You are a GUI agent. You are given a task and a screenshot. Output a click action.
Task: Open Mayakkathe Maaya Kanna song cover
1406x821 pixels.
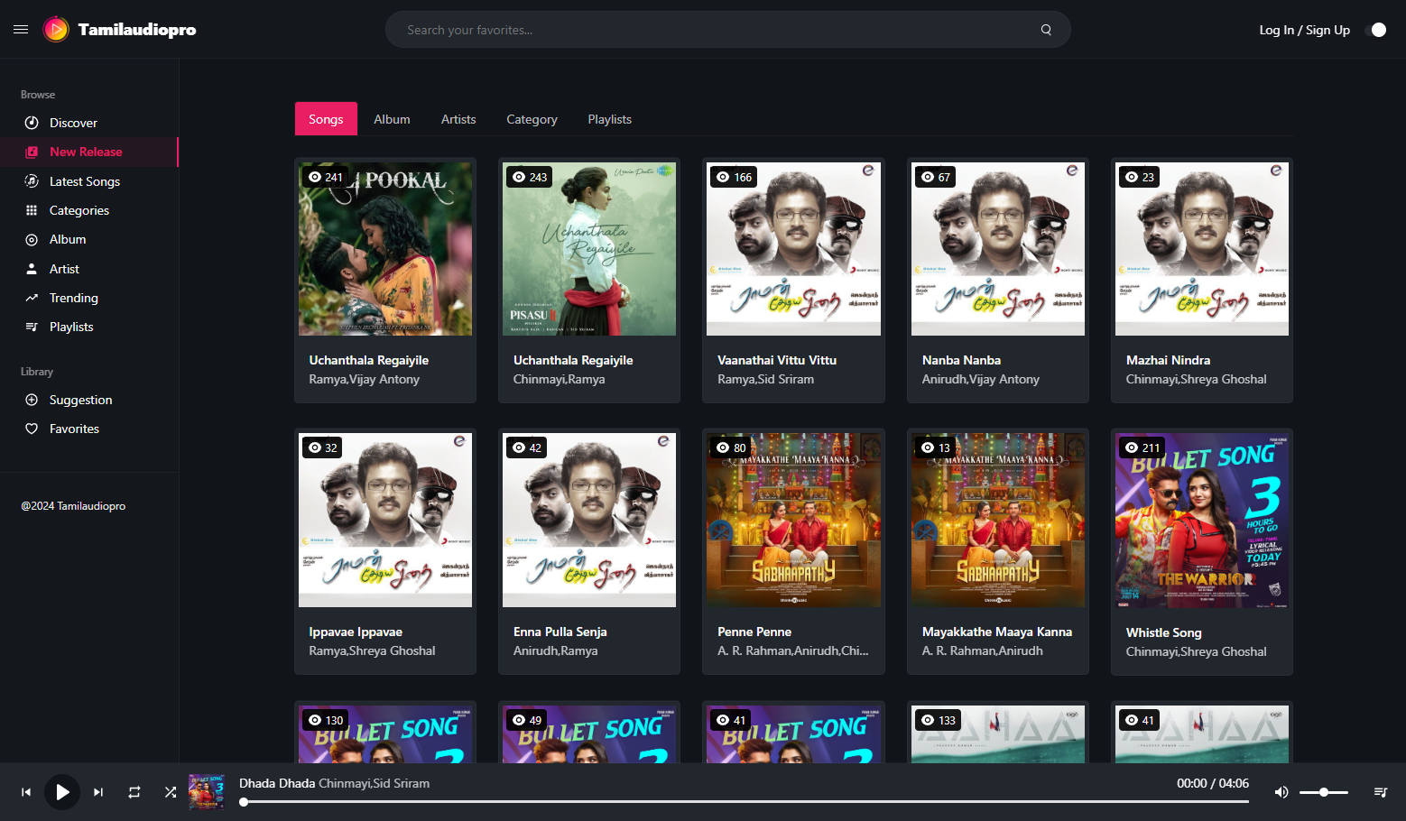998,520
